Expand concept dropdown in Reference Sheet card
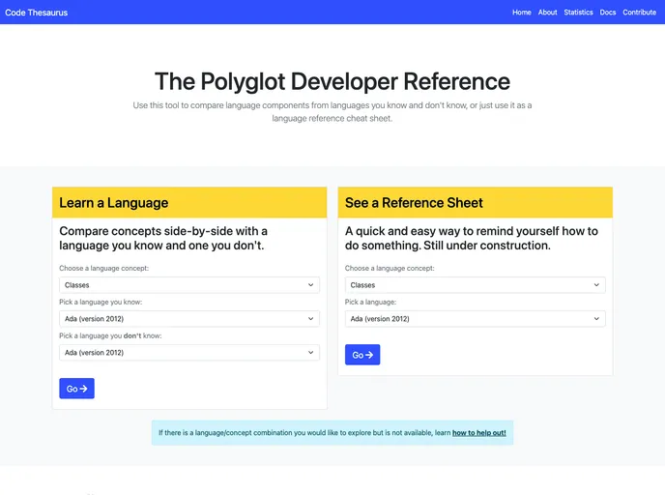Screen dimensions: 665x495 pos(475,285)
